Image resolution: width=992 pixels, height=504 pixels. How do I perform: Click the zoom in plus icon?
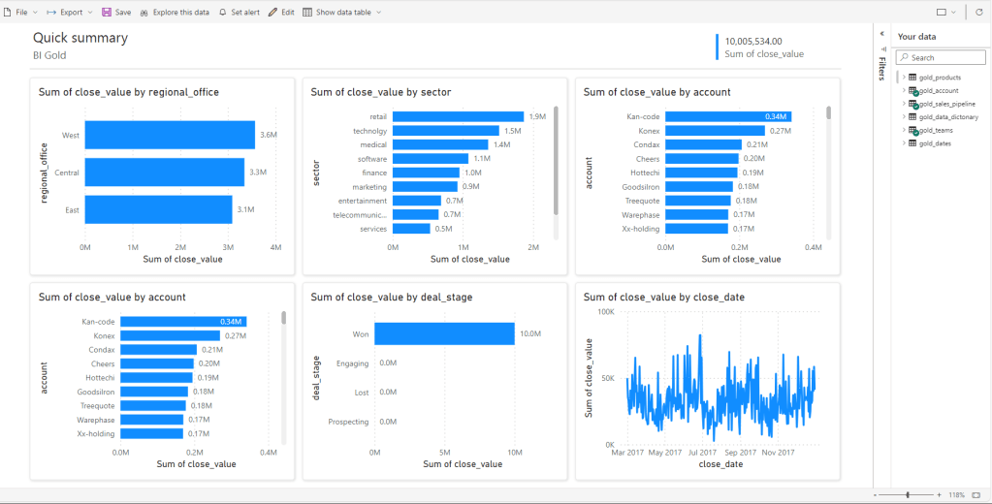click(938, 494)
